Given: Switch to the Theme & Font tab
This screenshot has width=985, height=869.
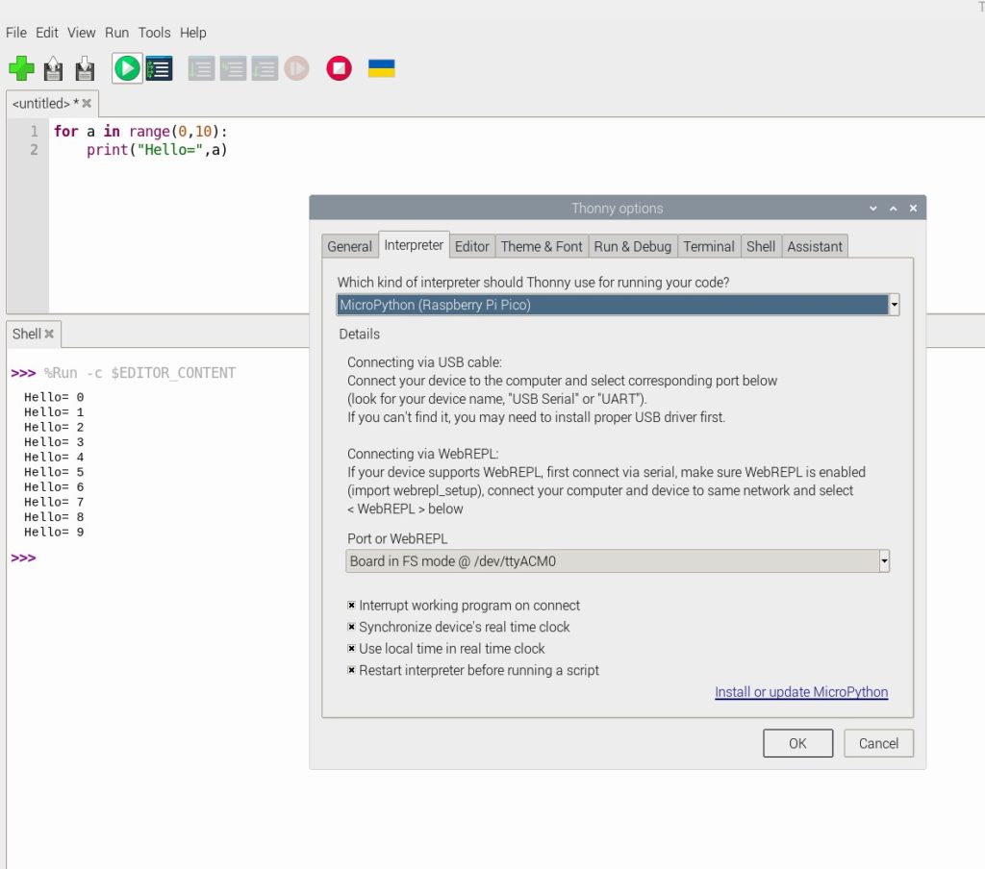Looking at the screenshot, I should (542, 246).
